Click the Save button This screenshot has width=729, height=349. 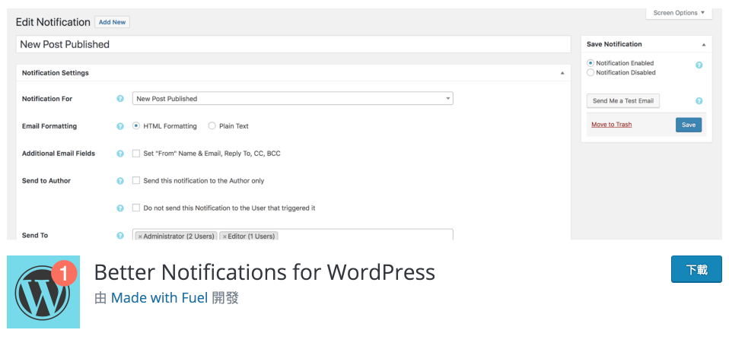(x=689, y=125)
